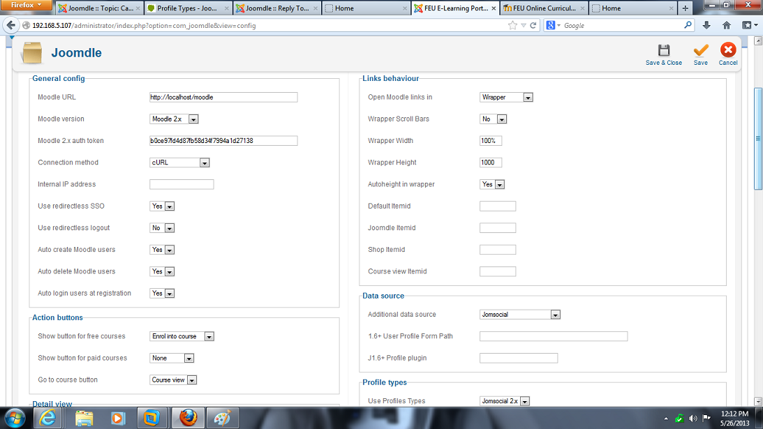Click the red Cancel icon

(x=728, y=51)
